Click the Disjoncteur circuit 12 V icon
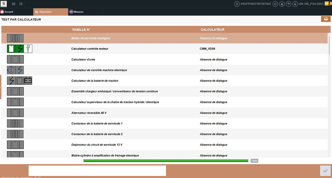 click(x=15, y=145)
